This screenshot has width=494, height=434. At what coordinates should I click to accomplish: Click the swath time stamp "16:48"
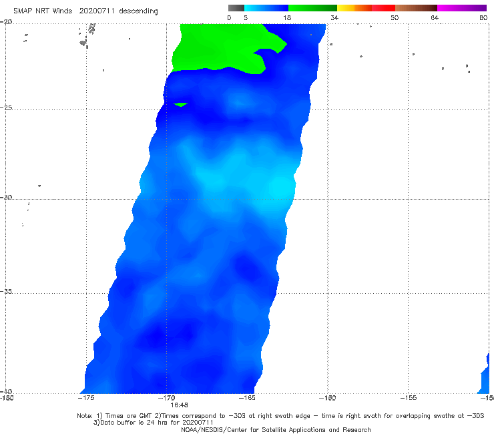pos(180,405)
